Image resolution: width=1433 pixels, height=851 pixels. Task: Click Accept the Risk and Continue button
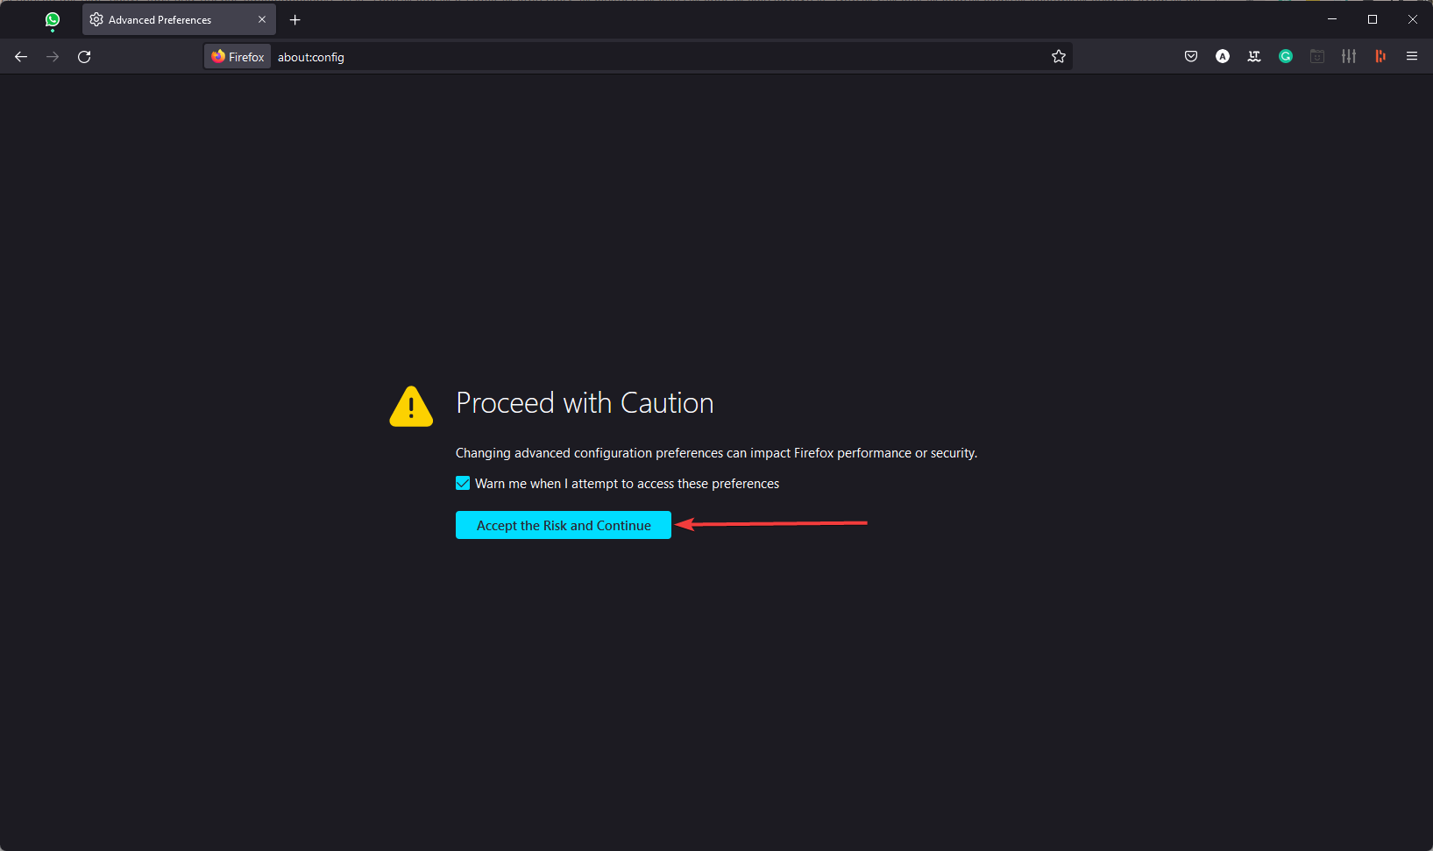coord(563,525)
